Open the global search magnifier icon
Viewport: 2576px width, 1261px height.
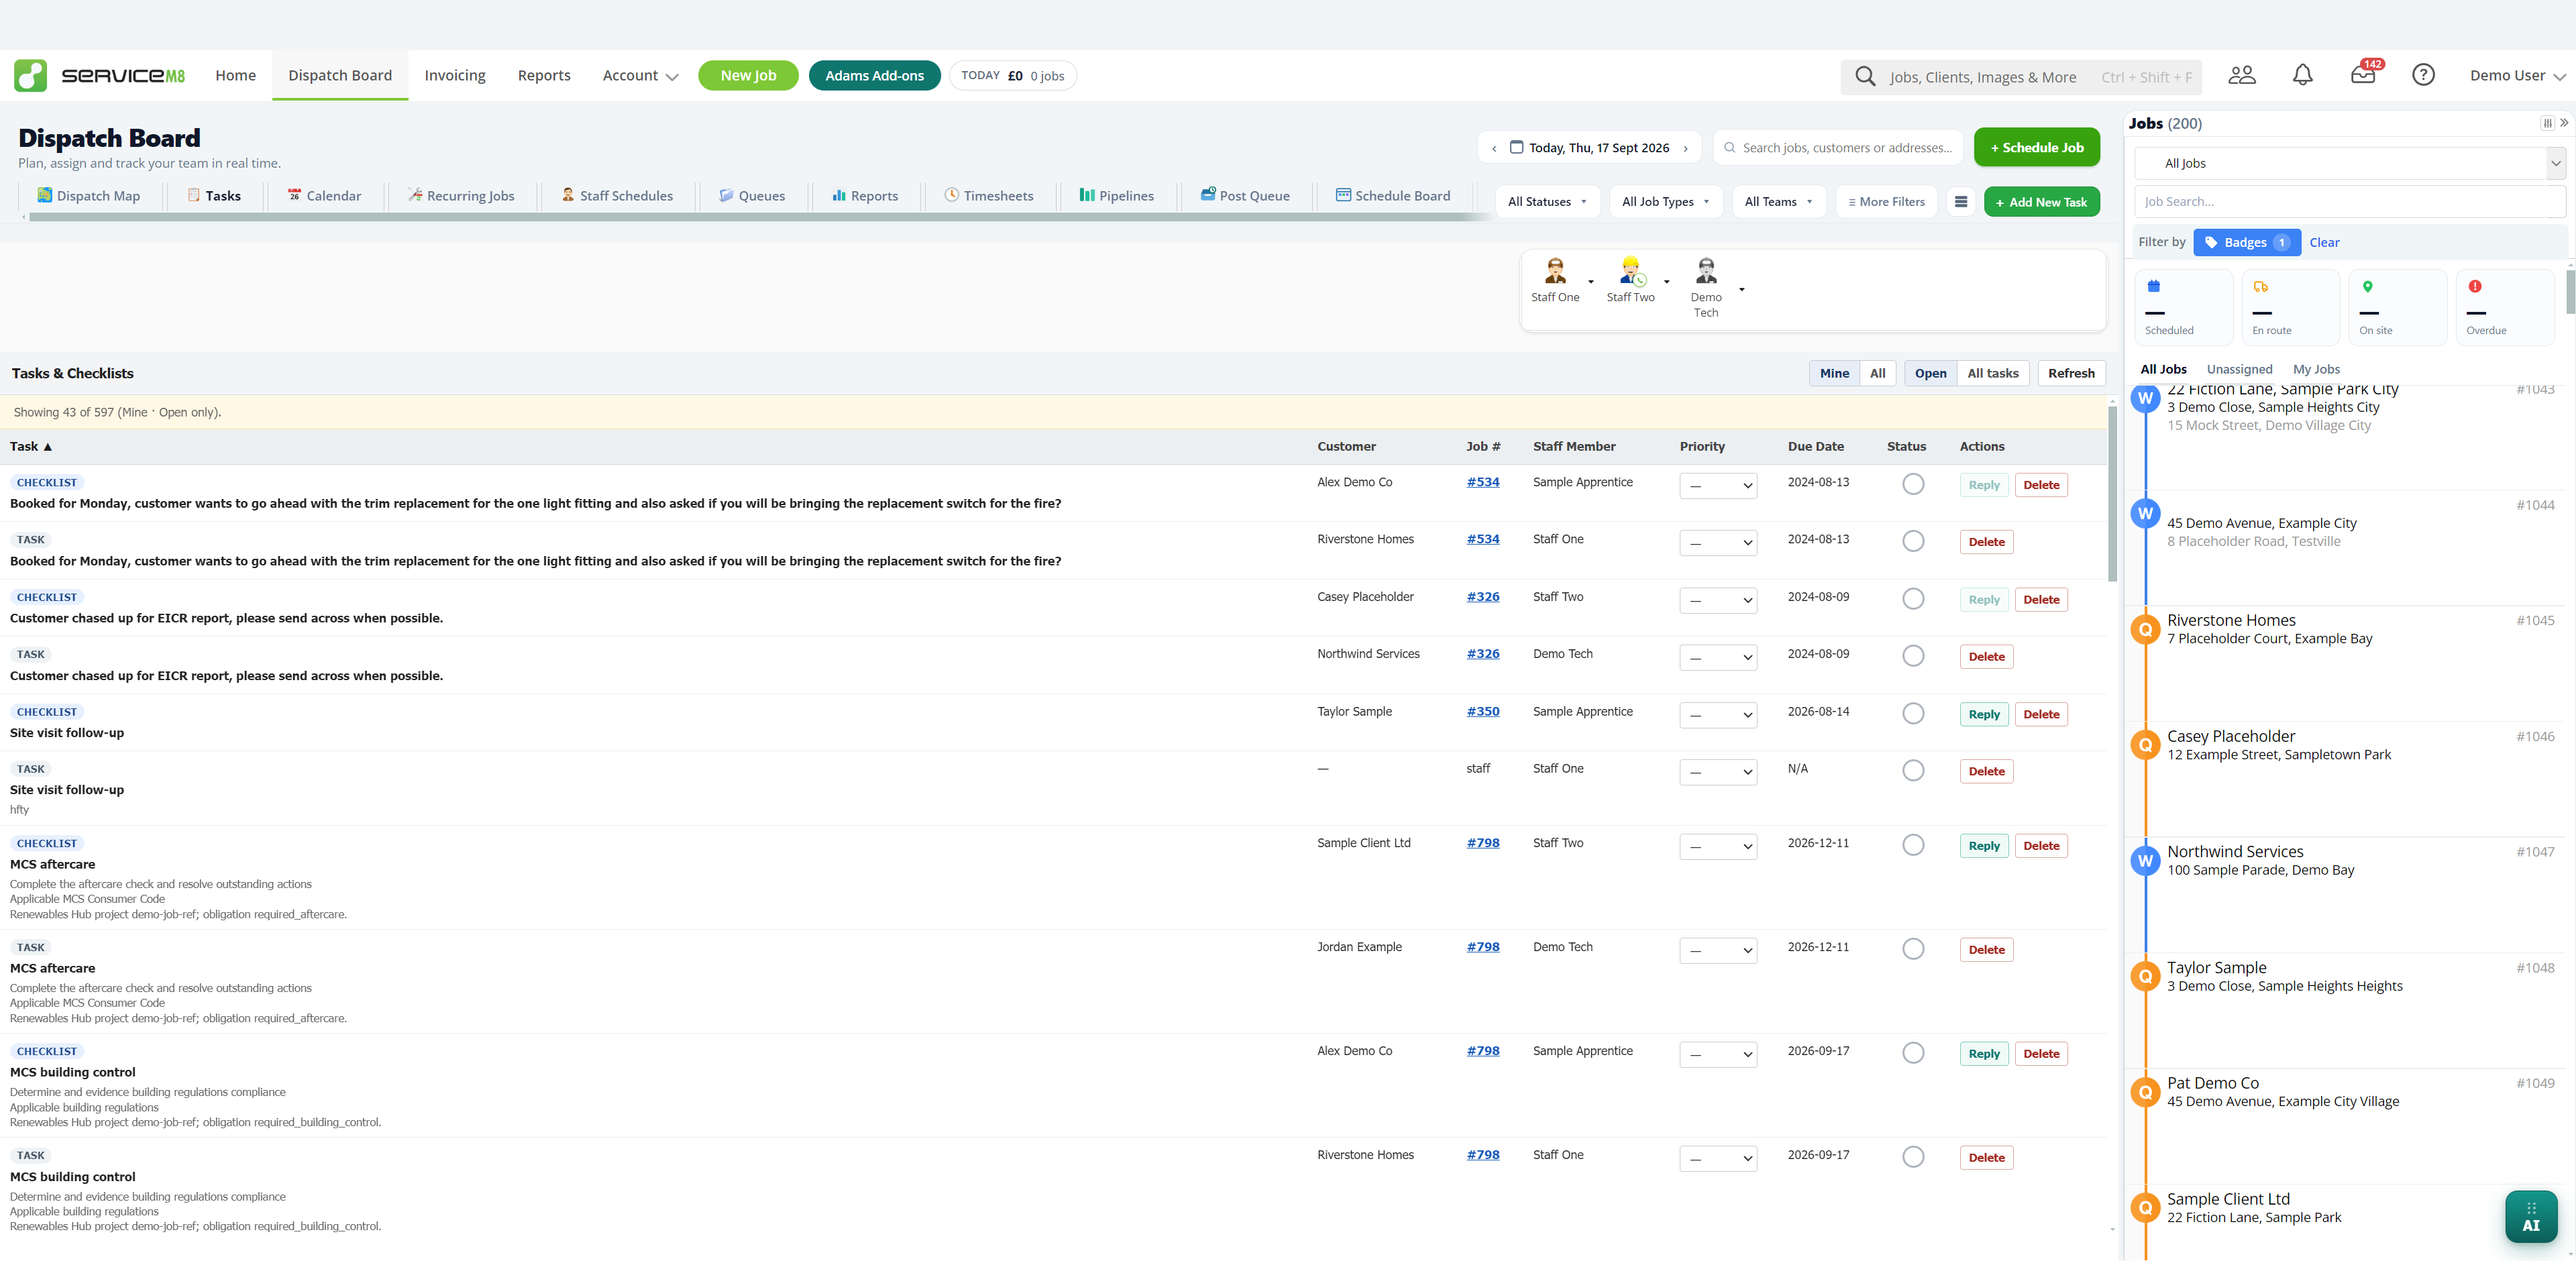point(1865,76)
